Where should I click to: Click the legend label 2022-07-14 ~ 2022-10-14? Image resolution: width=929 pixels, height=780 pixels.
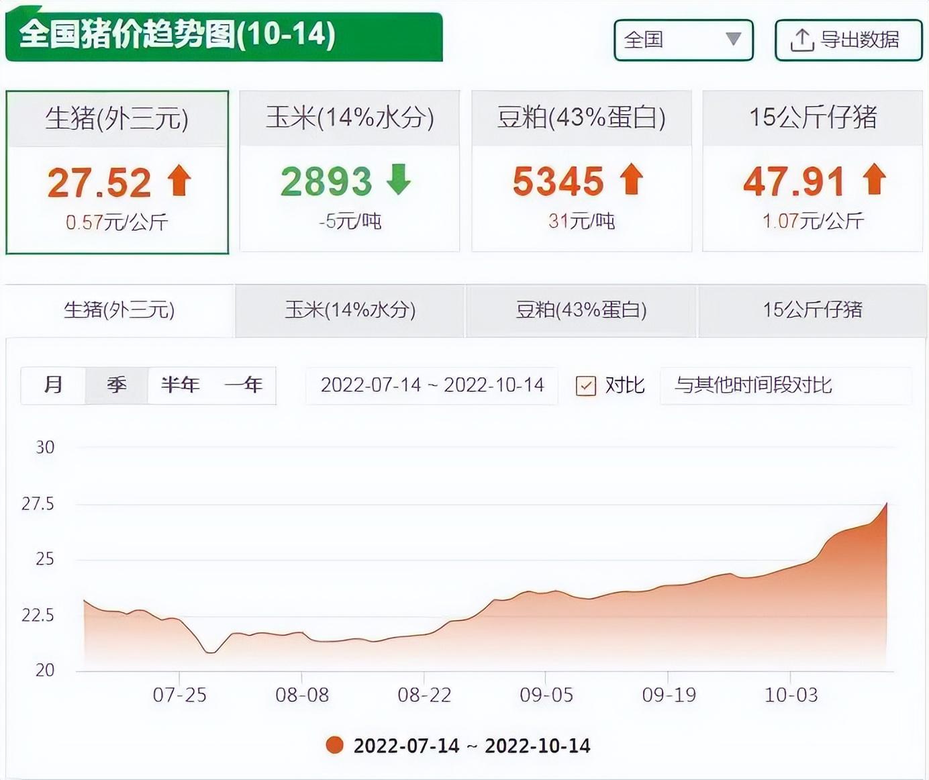click(x=472, y=746)
